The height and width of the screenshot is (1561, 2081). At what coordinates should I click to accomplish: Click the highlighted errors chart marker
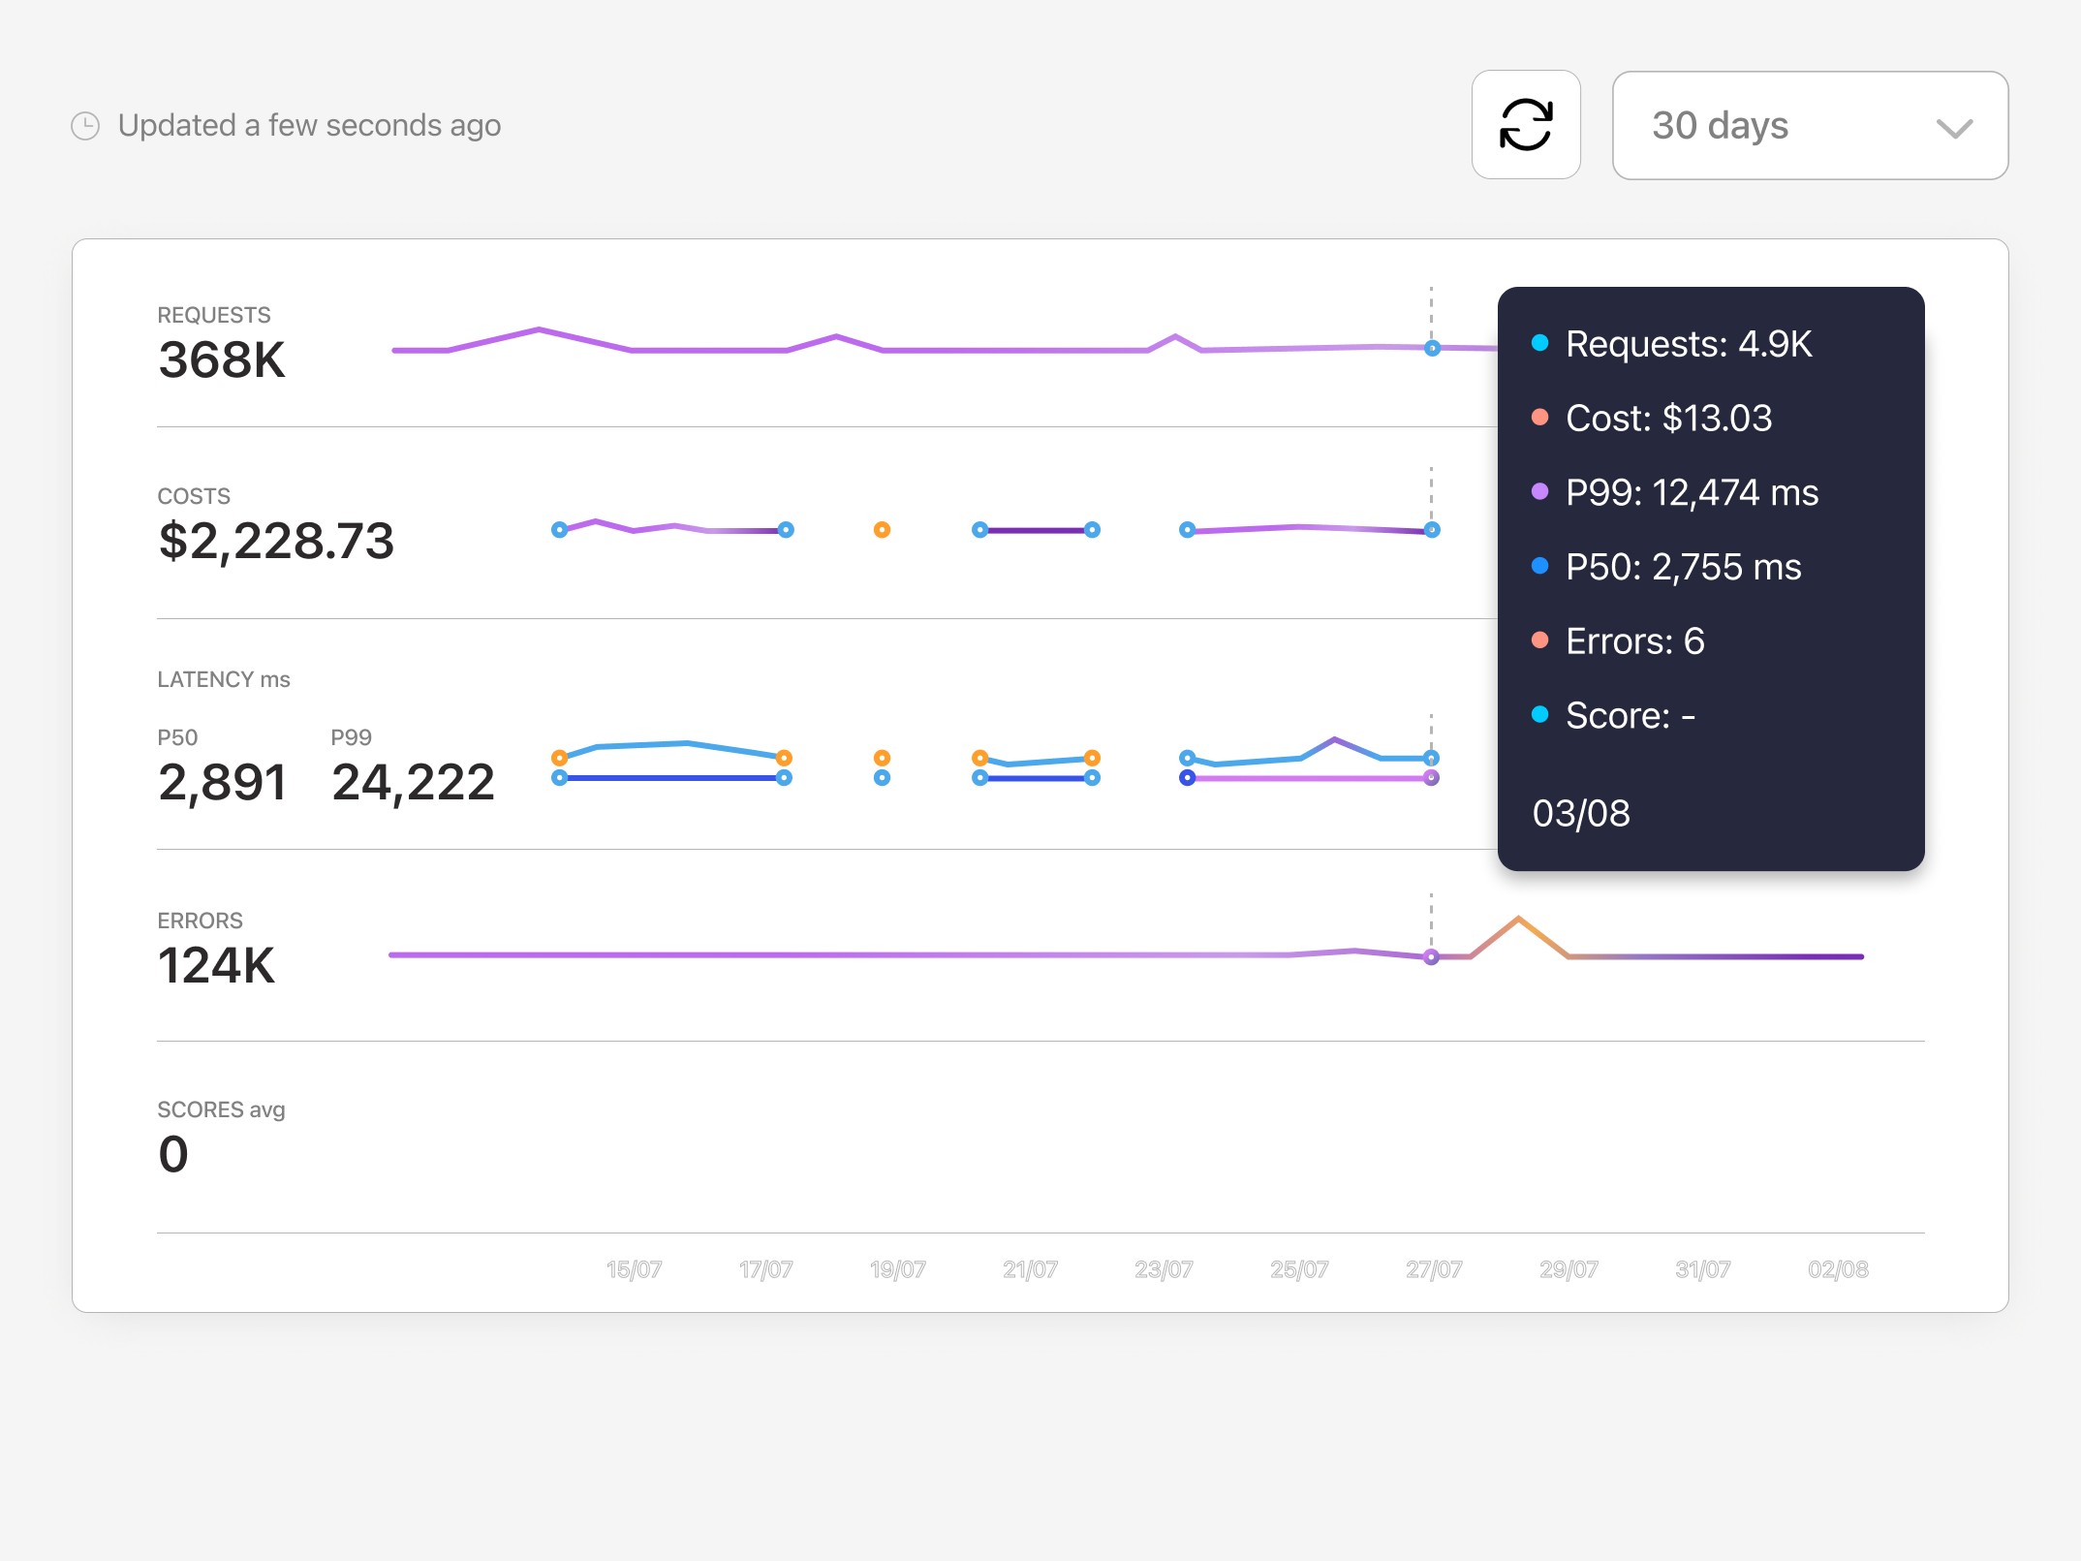[x=1432, y=957]
